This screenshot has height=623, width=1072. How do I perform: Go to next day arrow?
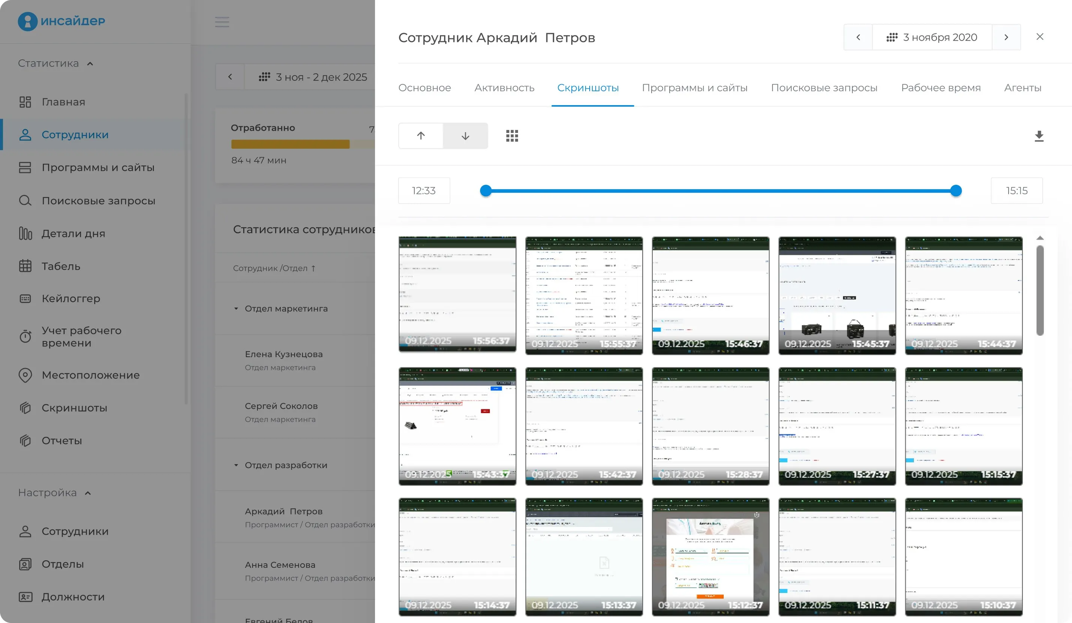(x=1006, y=38)
